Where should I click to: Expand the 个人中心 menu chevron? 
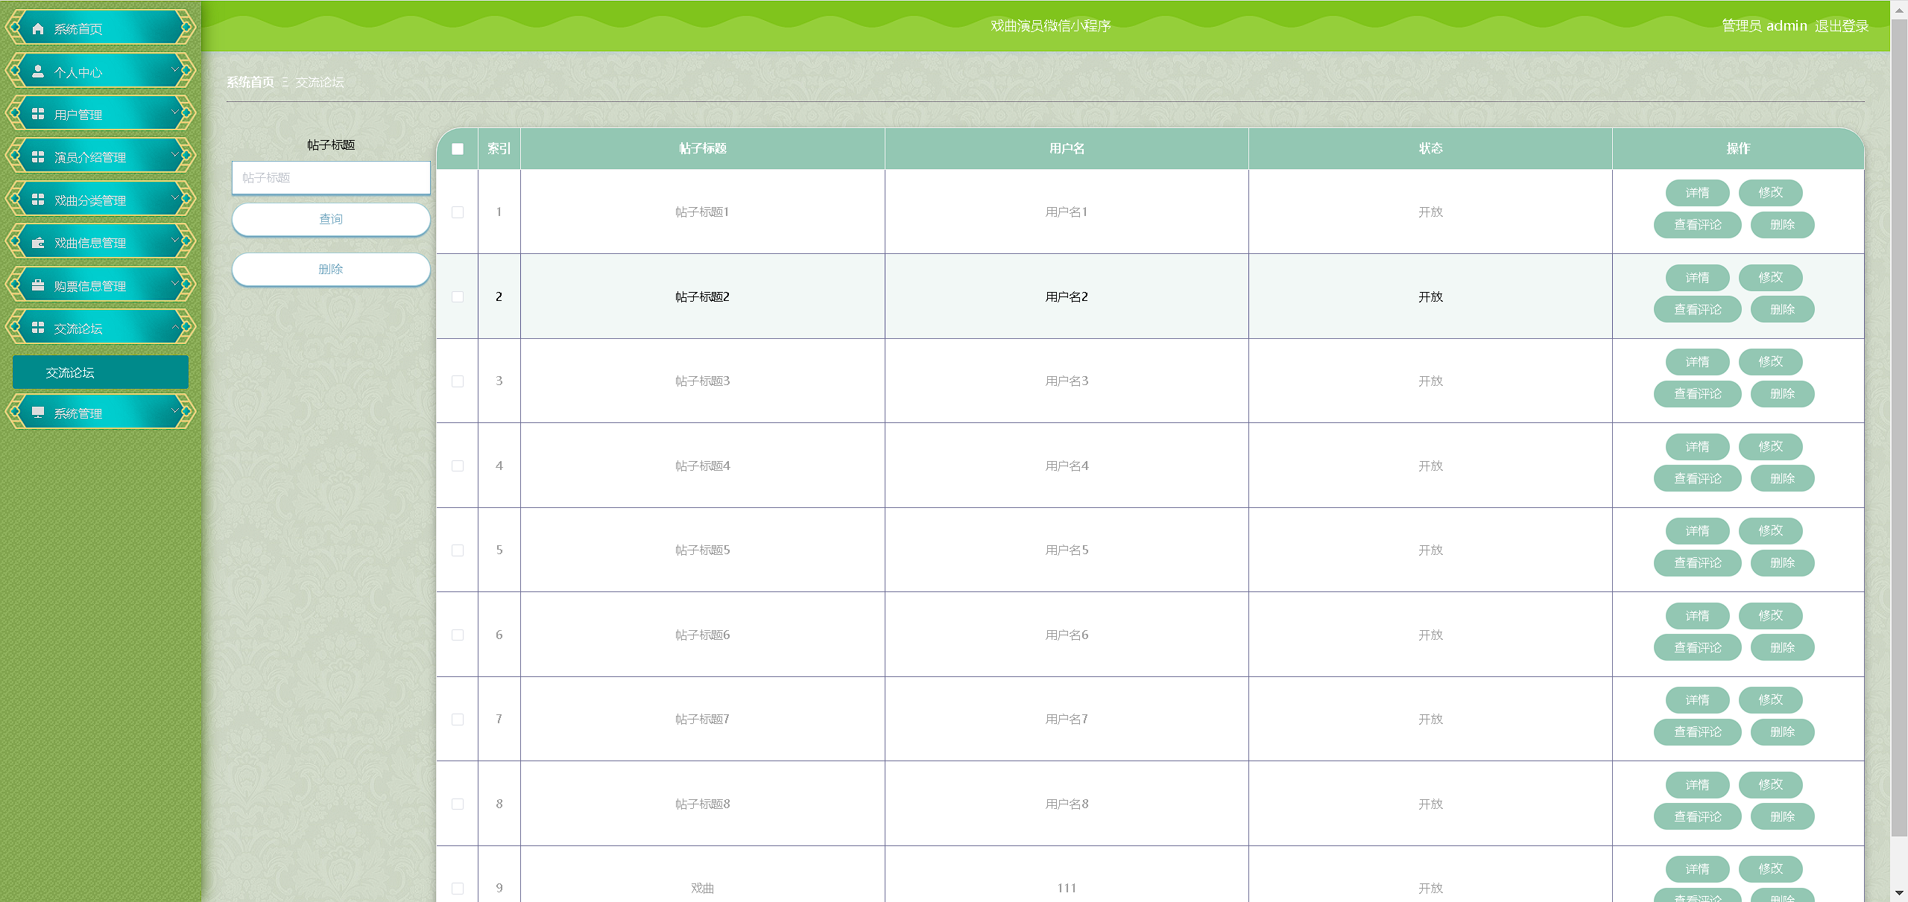pyautogui.click(x=175, y=69)
